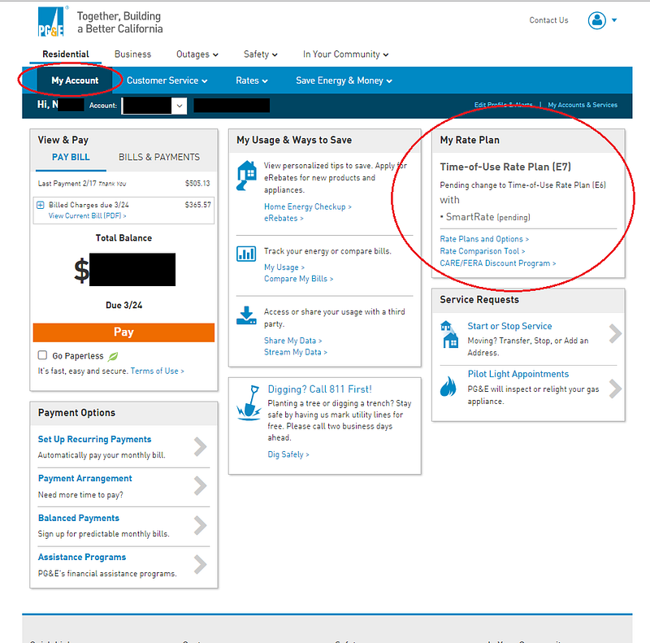Screen dimensions: 650x643
Task: Open the Account selector dropdown
Action: (154, 106)
